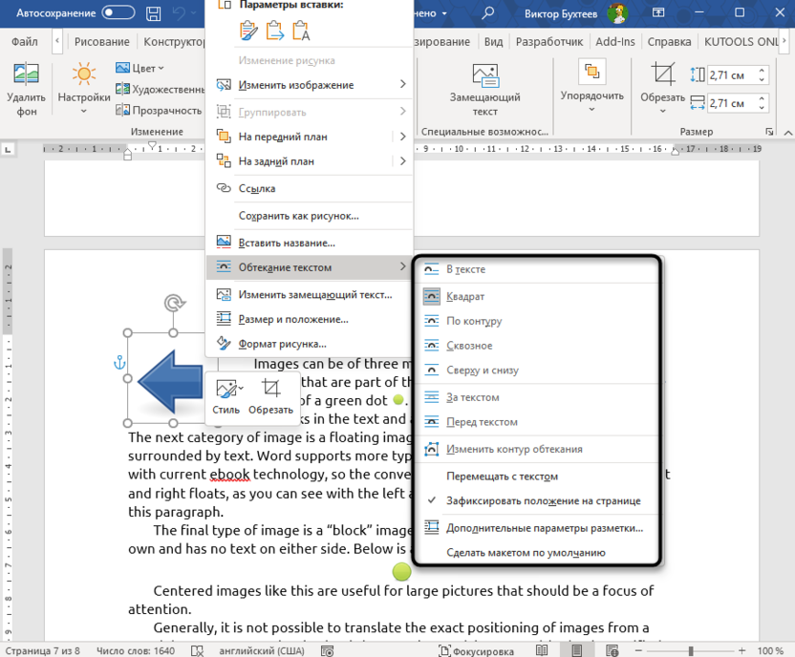The height and width of the screenshot is (657, 795).
Task: Click the Прозрачность button
Action: (x=159, y=110)
